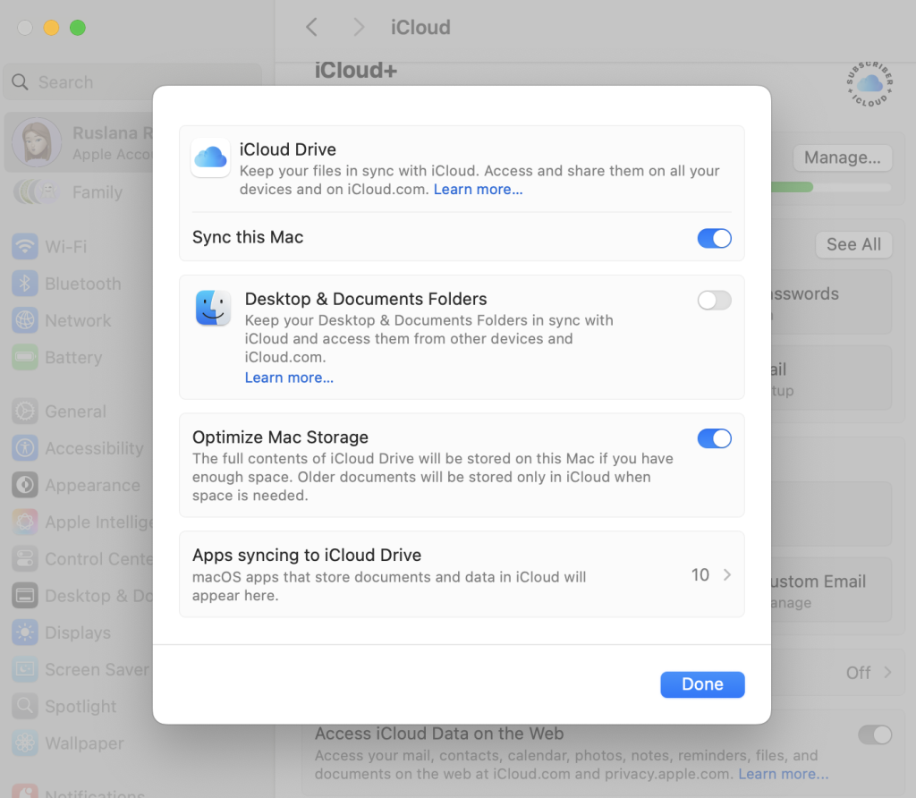
Task: Go back with the left chevron
Action: click(312, 27)
